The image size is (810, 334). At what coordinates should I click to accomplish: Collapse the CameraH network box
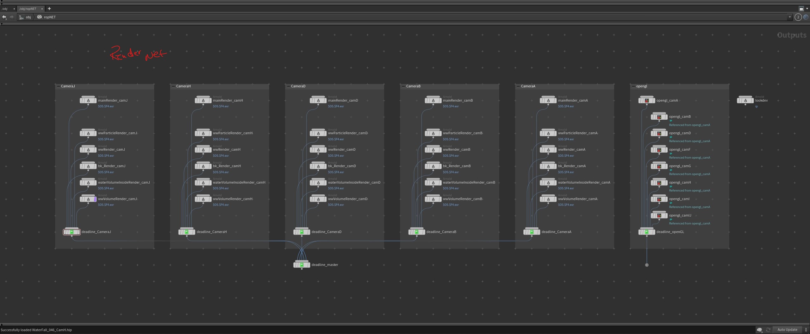173,86
